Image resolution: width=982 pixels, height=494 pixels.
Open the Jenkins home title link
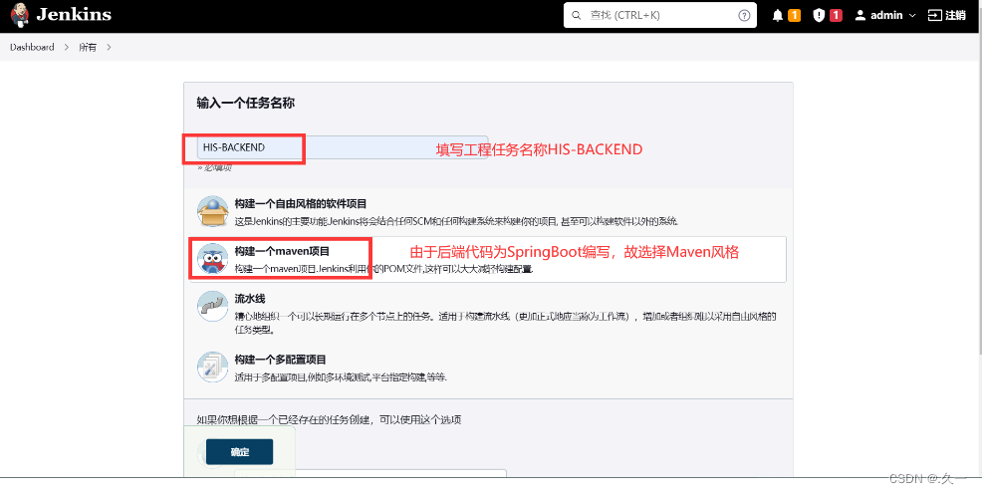74,14
